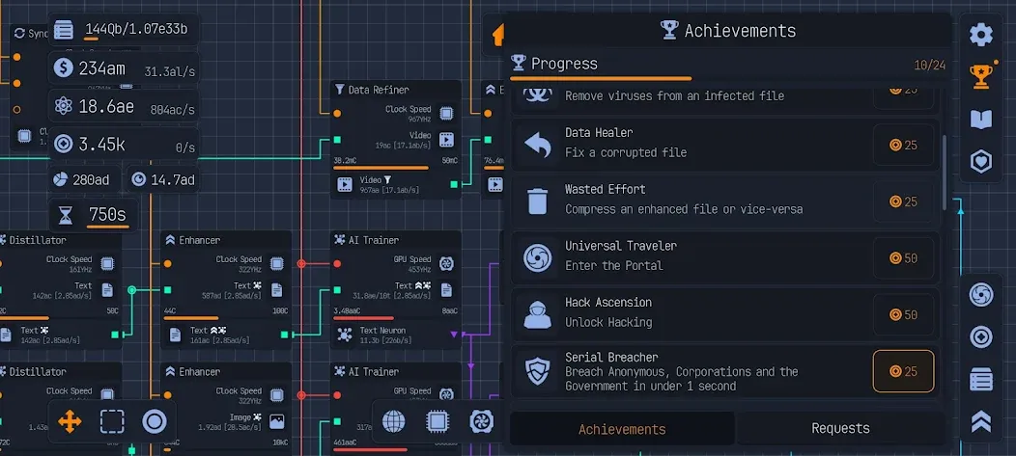This screenshot has width=1016, height=456.
Task: Click the Universal Traveler 50 reward box
Action: 903,258
